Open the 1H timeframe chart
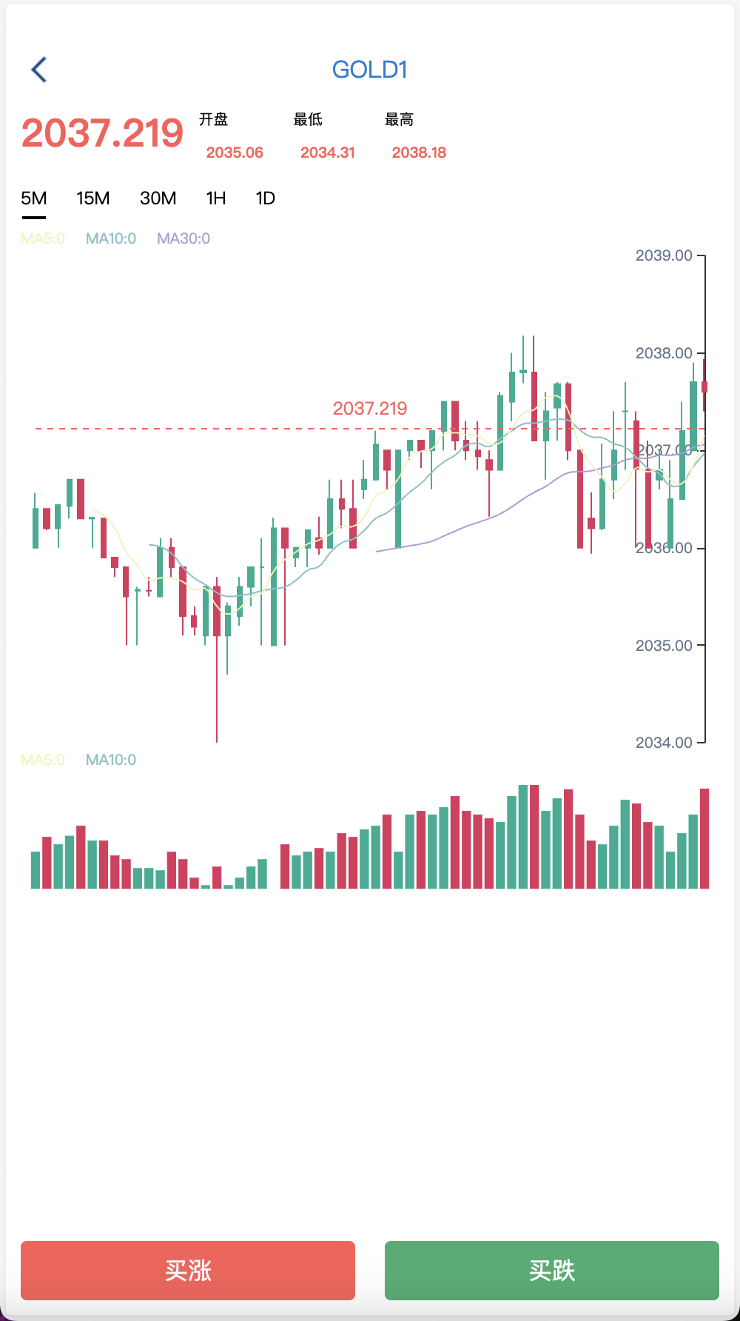The image size is (740, 1321). click(215, 198)
